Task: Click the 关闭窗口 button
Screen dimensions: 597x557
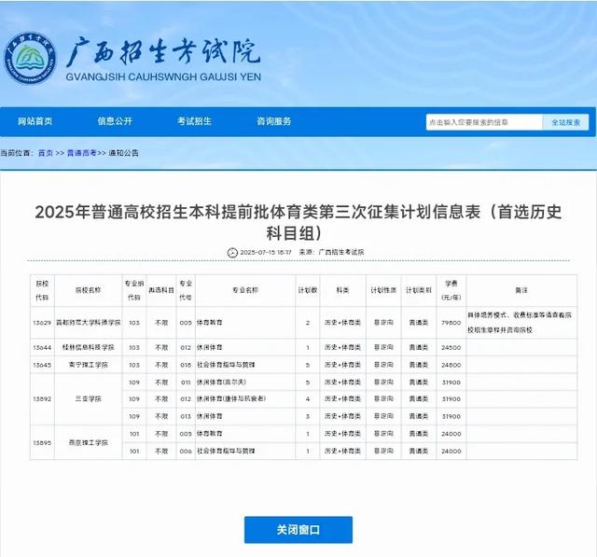Action: click(x=298, y=530)
